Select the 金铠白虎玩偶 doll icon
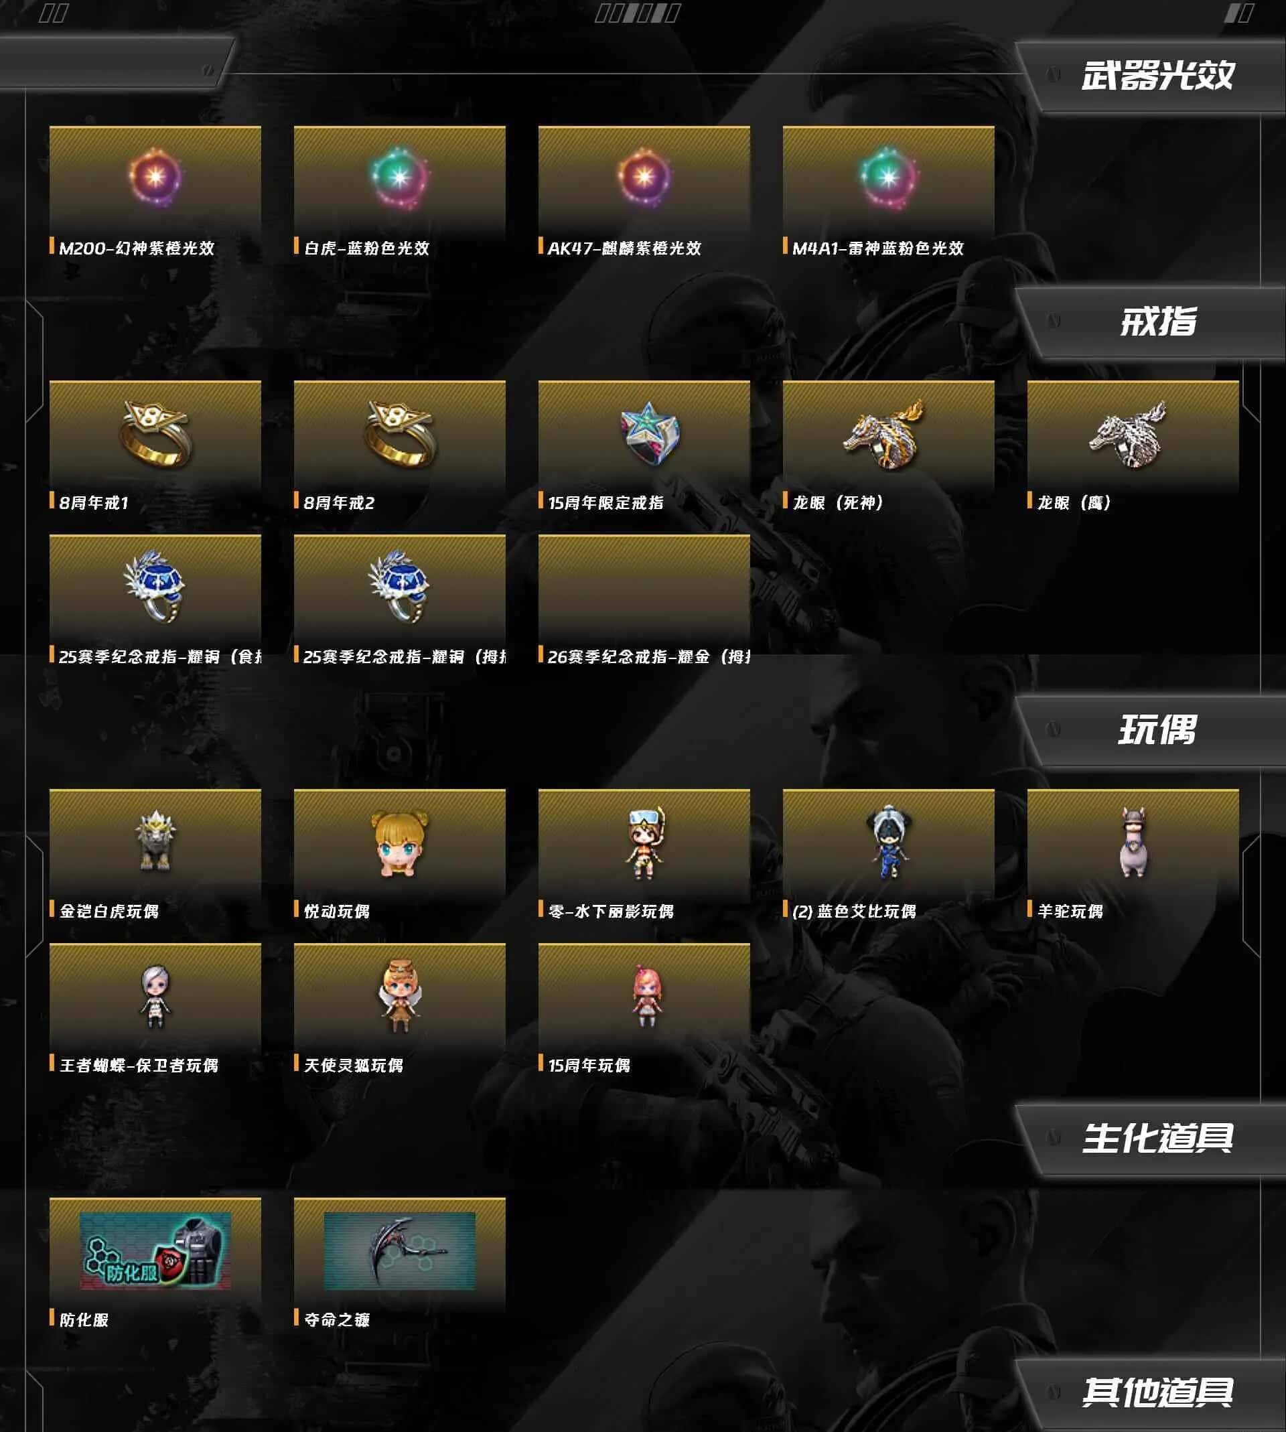This screenshot has width=1286, height=1432. click(x=155, y=841)
